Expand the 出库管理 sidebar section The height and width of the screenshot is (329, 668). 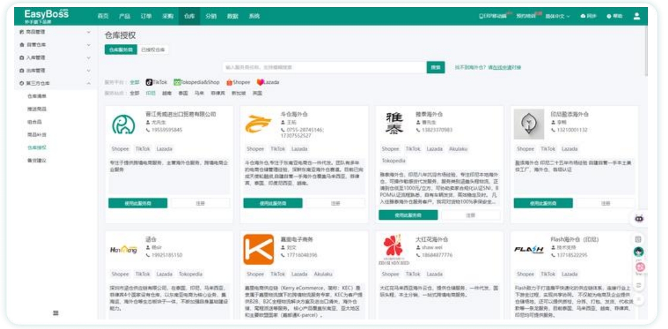click(x=55, y=70)
